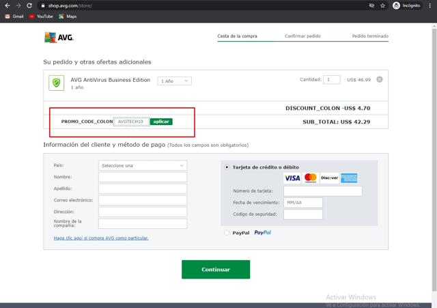The image size is (437, 308).
Task: Click the Dirección input field
Action: [143, 212]
